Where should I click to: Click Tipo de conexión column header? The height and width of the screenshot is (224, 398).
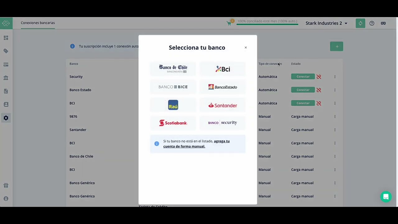click(270, 64)
